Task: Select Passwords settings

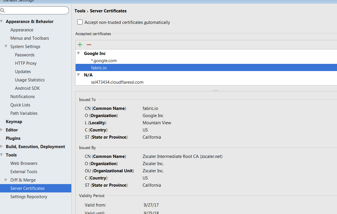Action: click(x=25, y=55)
